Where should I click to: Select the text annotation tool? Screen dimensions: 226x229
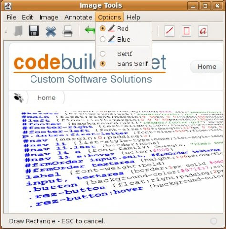(203, 31)
